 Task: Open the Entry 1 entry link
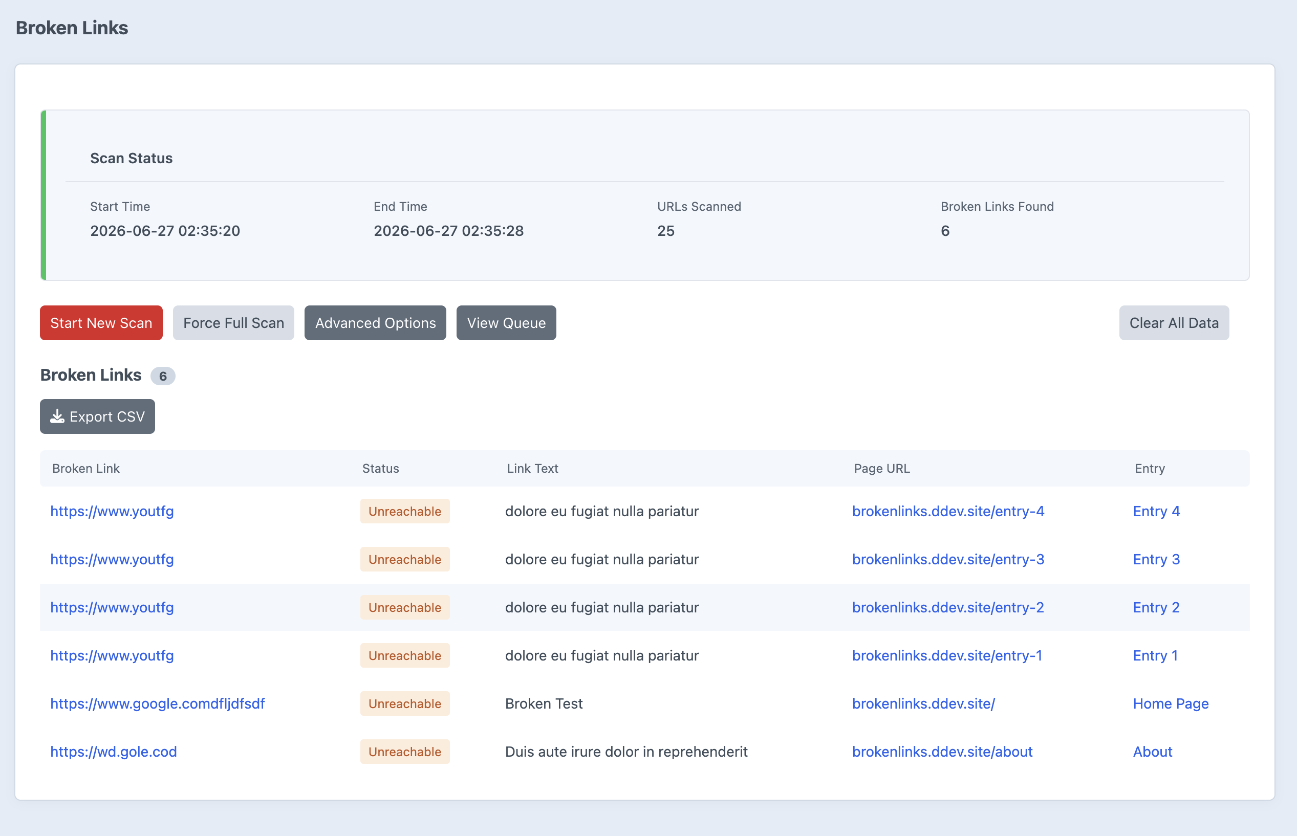[1155, 656]
